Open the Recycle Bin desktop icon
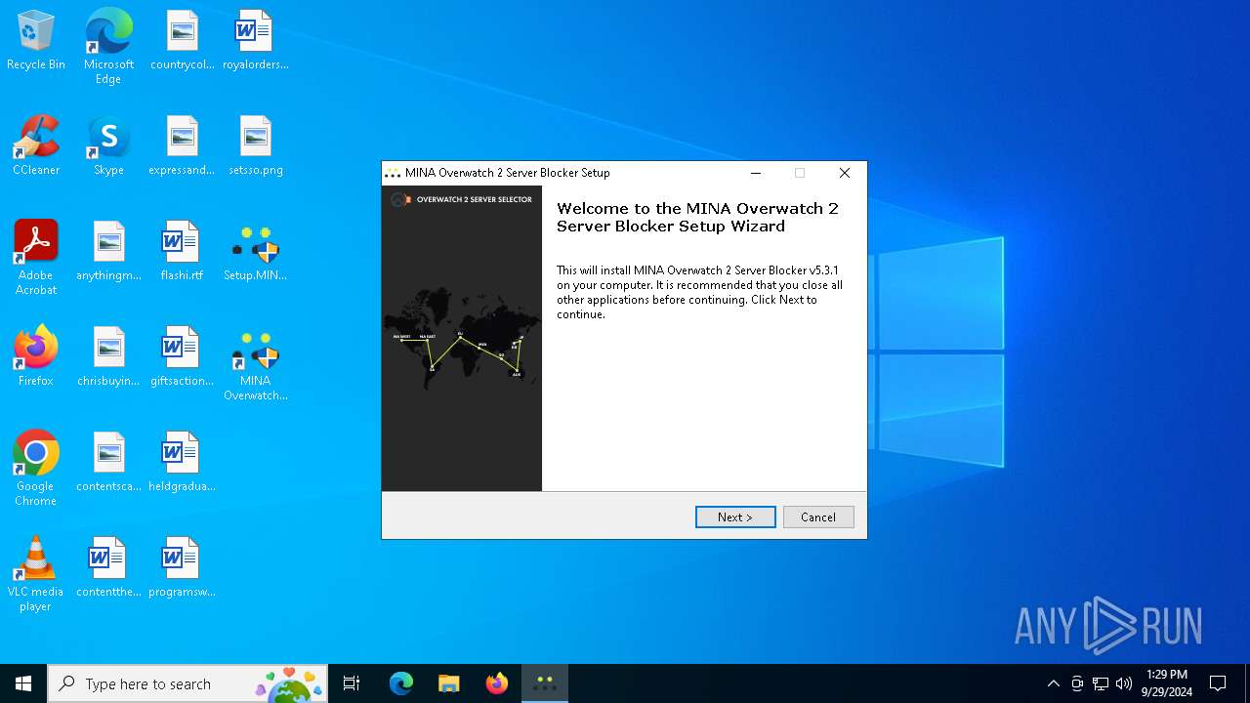Viewport: 1250px width, 703px height. click(x=36, y=41)
